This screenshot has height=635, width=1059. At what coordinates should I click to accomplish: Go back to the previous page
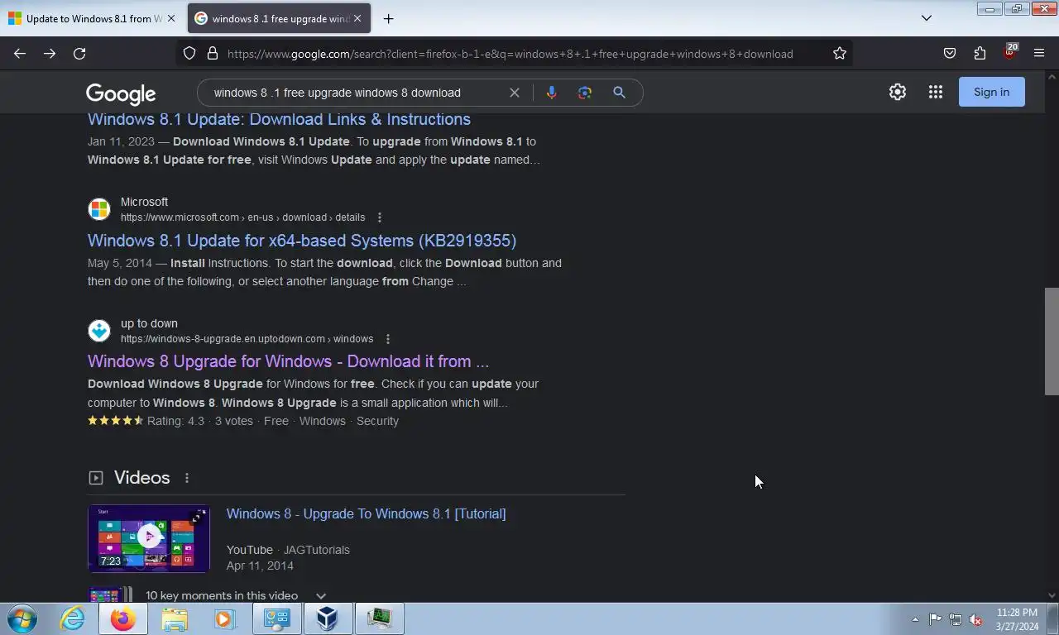point(20,53)
